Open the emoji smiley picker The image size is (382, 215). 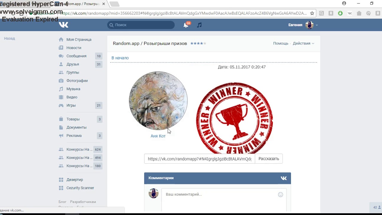click(281, 195)
